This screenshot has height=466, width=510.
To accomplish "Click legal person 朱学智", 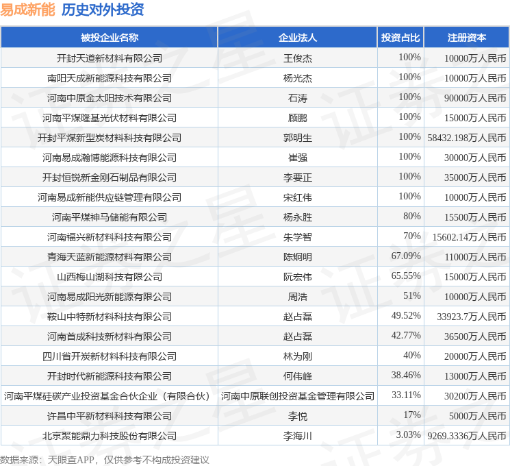I will pos(298,237).
